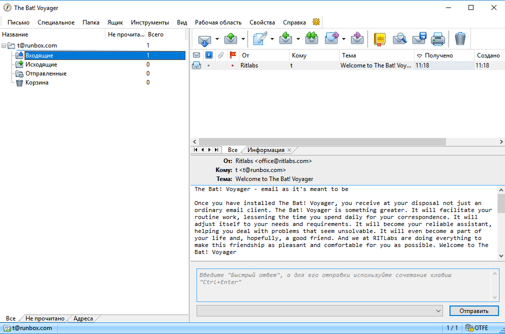The height and width of the screenshot is (334, 505).
Task: Click the Reply to all icon
Action: (311, 38)
